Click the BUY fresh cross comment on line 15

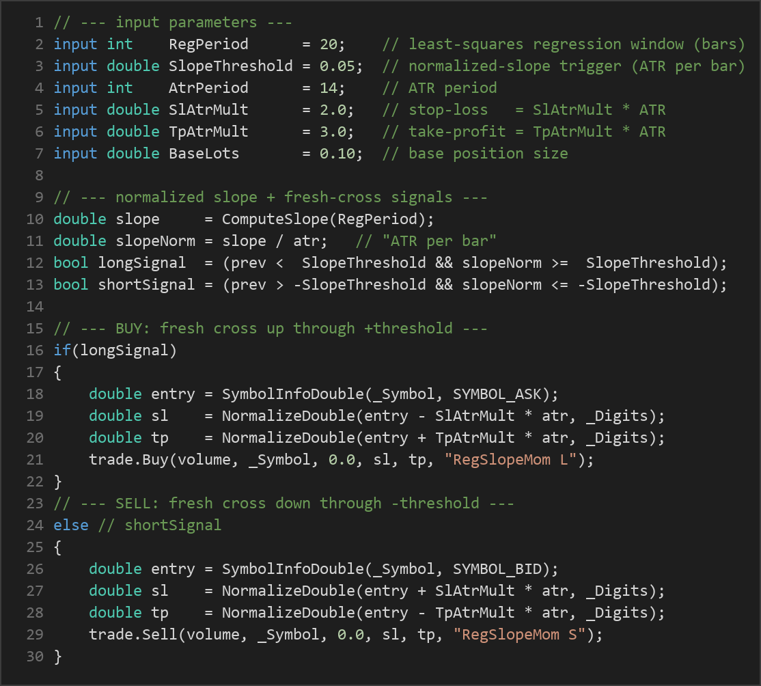[271, 328]
